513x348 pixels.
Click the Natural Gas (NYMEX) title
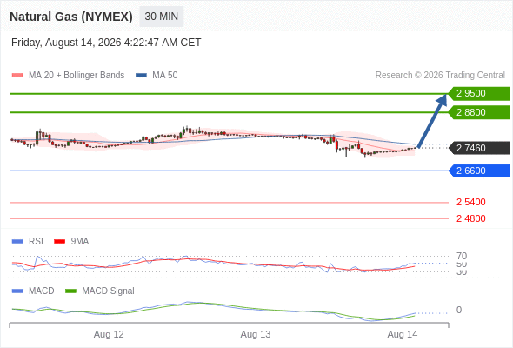pyautogui.click(x=71, y=17)
